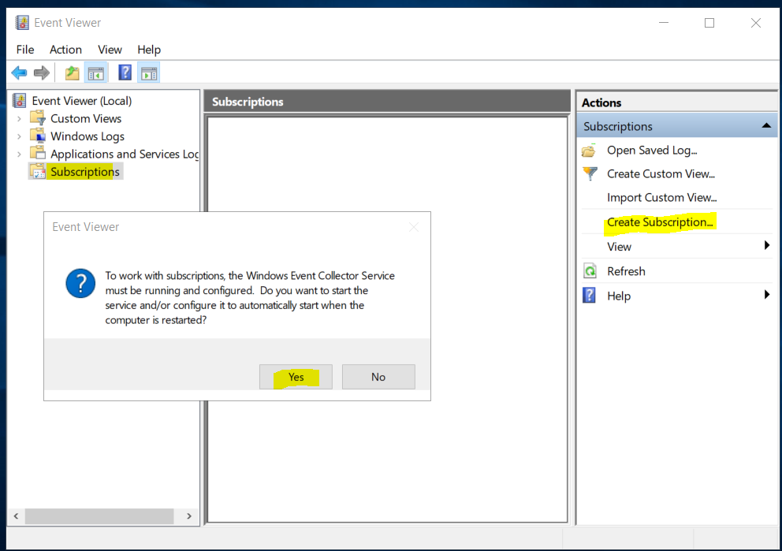
Task: Click the Custom Views folder icon
Action: coord(38,118)
